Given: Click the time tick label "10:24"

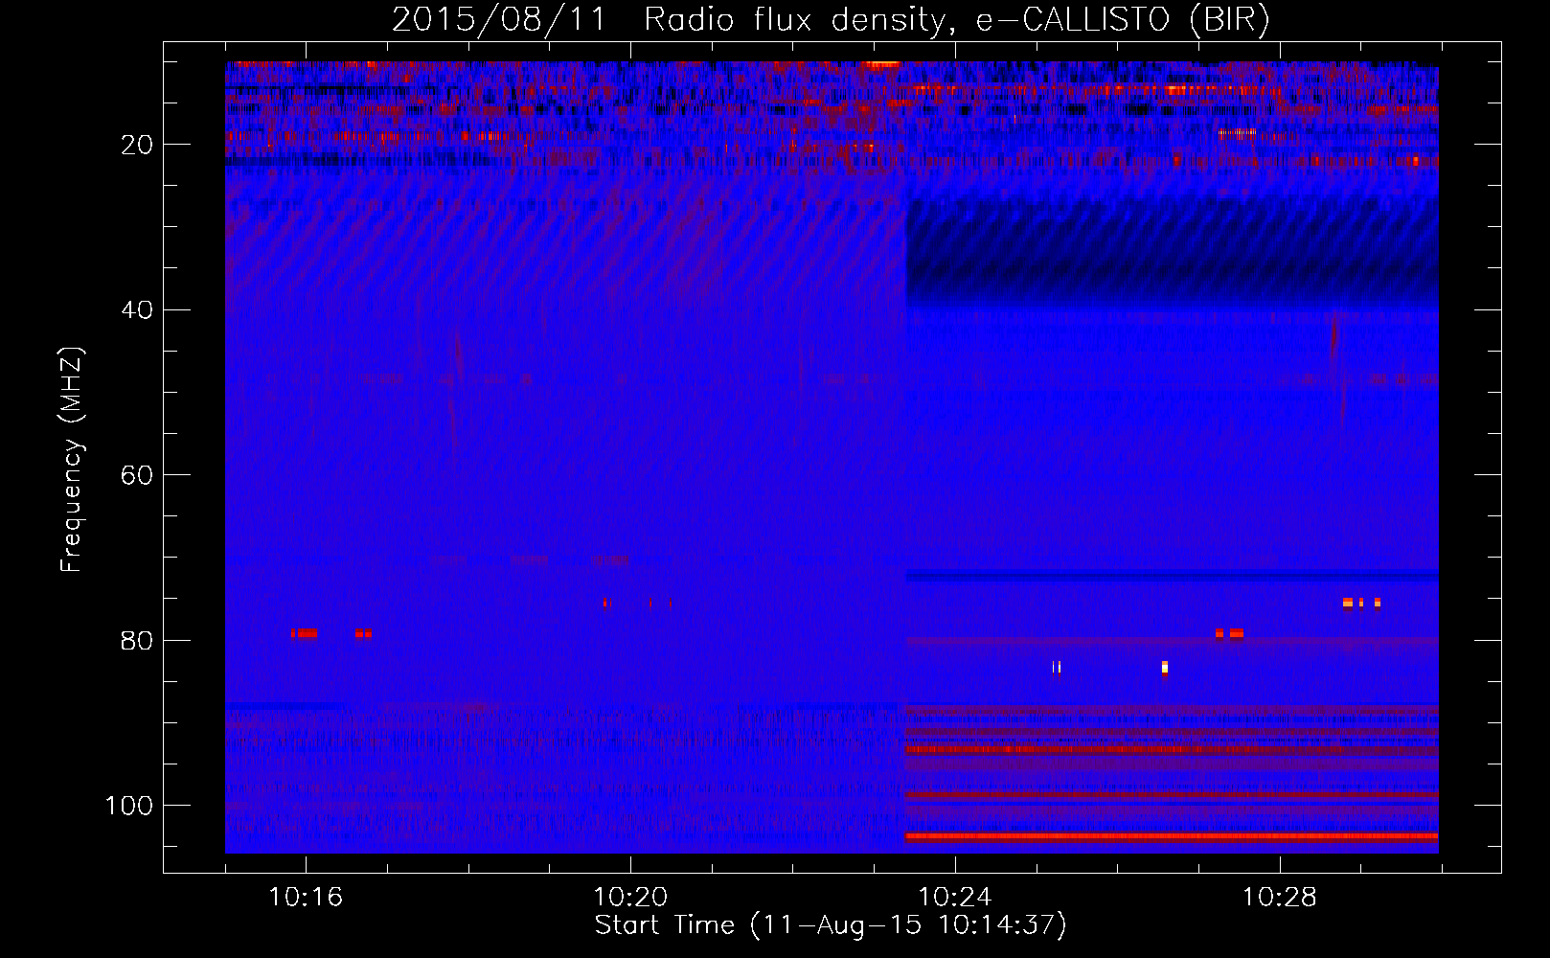Looking at the screenshot, I should [955, 898].
